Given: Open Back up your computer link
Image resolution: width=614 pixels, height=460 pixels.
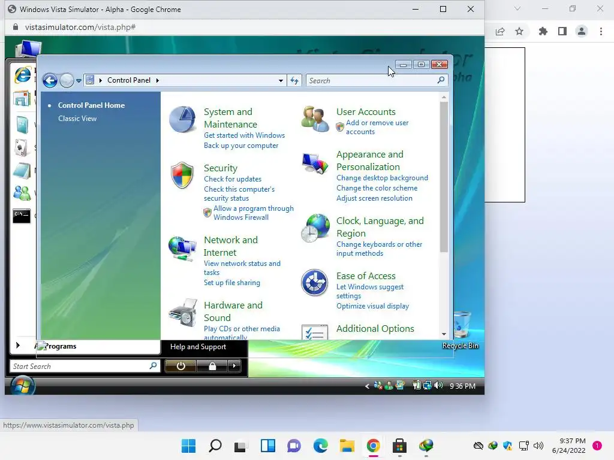Looking at the screenshot, I should point(241,145).
